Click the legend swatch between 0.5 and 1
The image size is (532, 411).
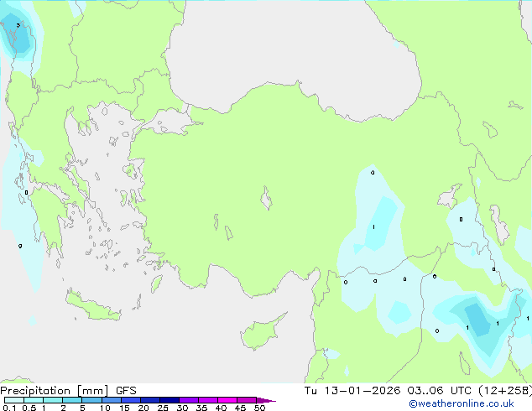[34, 400]
